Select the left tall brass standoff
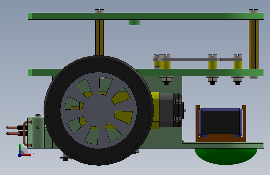The width and height of the screenshot is (270, 175). point(100,38)
